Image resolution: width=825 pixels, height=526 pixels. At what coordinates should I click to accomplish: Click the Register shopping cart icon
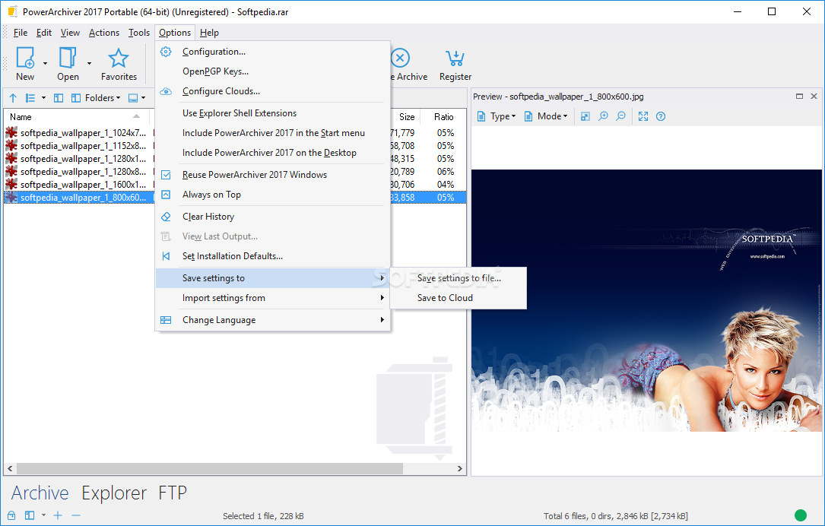455,58
